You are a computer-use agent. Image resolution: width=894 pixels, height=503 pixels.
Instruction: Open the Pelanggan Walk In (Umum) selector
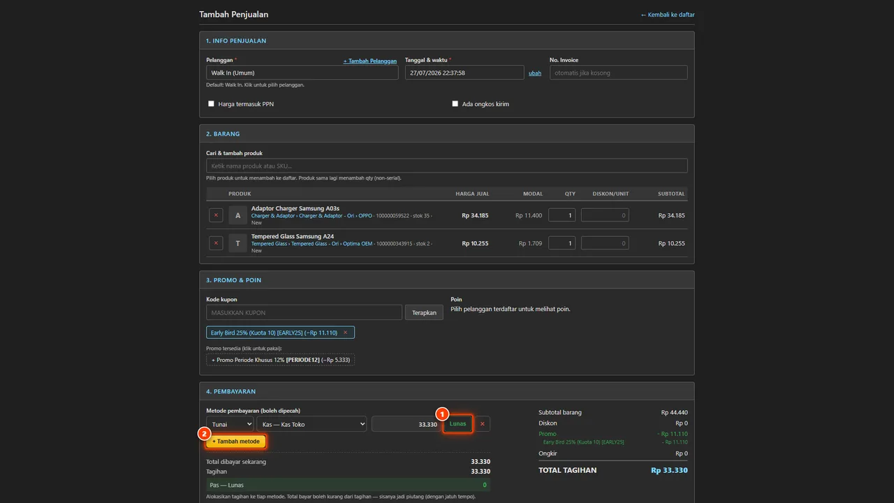(x=302, y=73)
